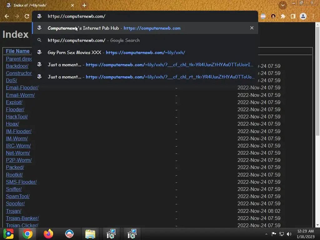Open the Parent directory link
Screen dimensions: 320x240
pos(19,59)
